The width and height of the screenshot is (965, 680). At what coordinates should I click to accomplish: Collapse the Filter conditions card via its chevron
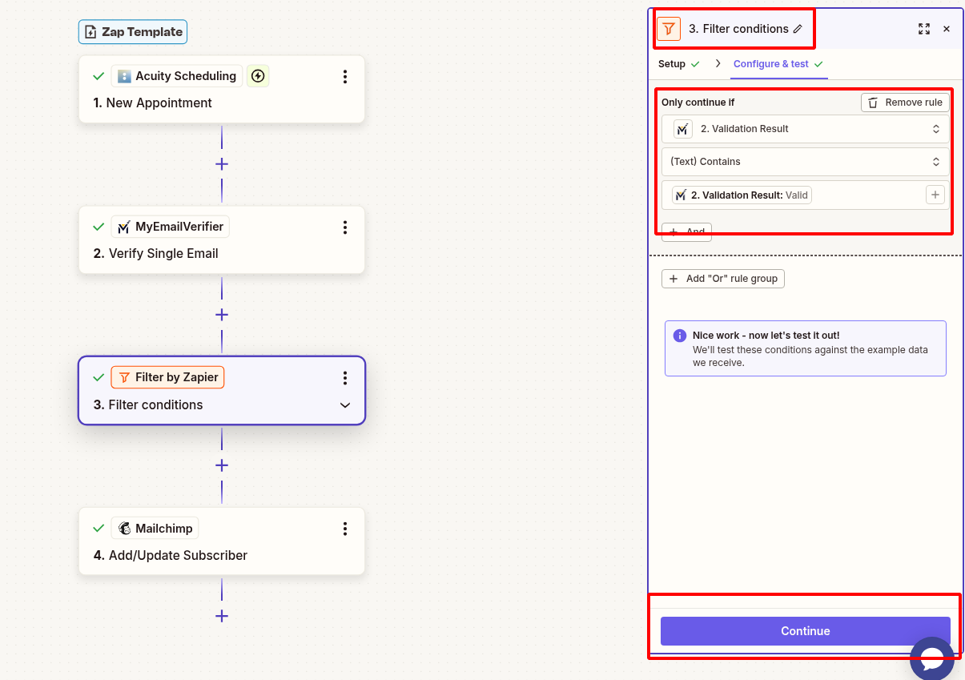tap(345, 405)
